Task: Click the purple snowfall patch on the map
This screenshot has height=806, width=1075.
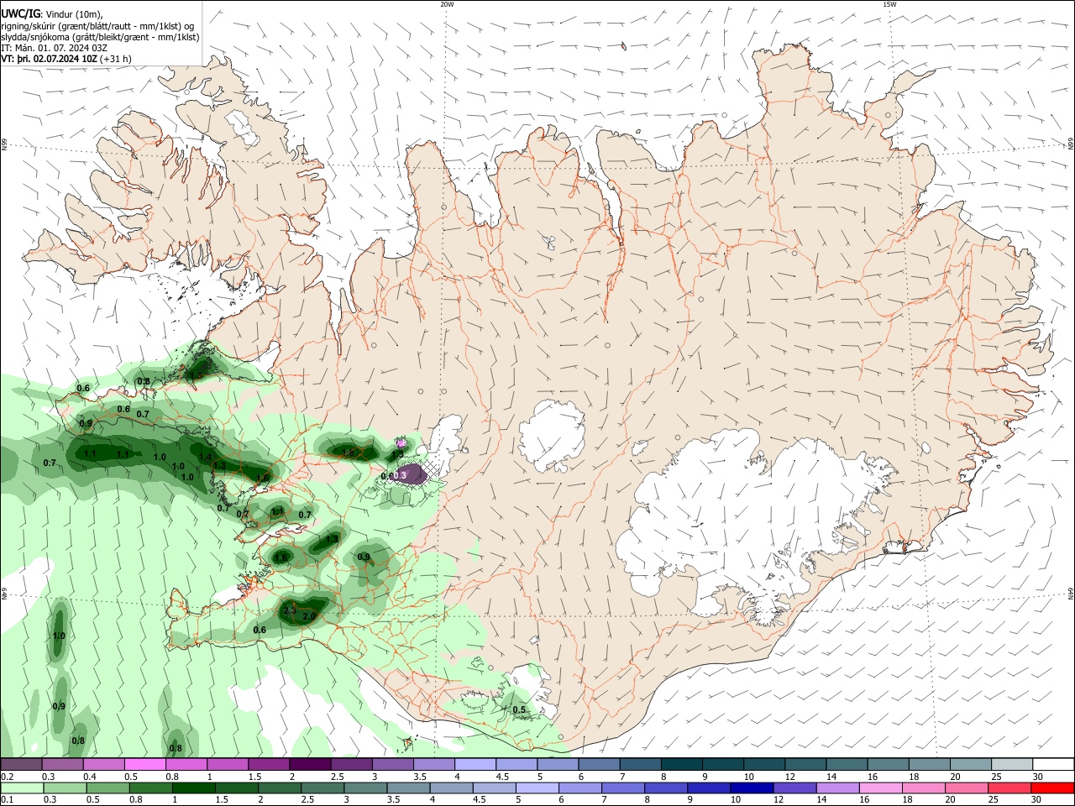Action: click(412, 474)
